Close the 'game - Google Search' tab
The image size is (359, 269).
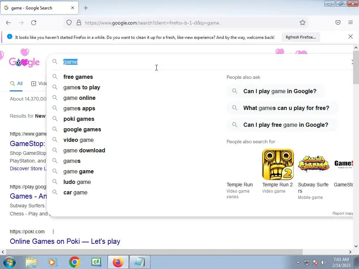pyautogui.click(x=73, y=8)
